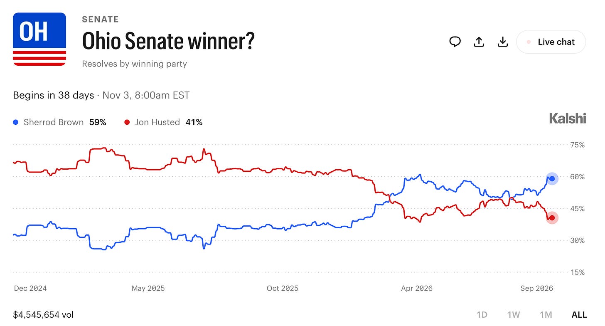Screen dimensions: 605x326
Task: Click the share upload icon
Action: coord(479,42)
